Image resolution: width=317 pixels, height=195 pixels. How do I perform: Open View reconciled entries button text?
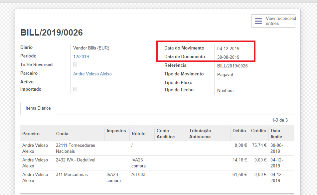(280, 21)
